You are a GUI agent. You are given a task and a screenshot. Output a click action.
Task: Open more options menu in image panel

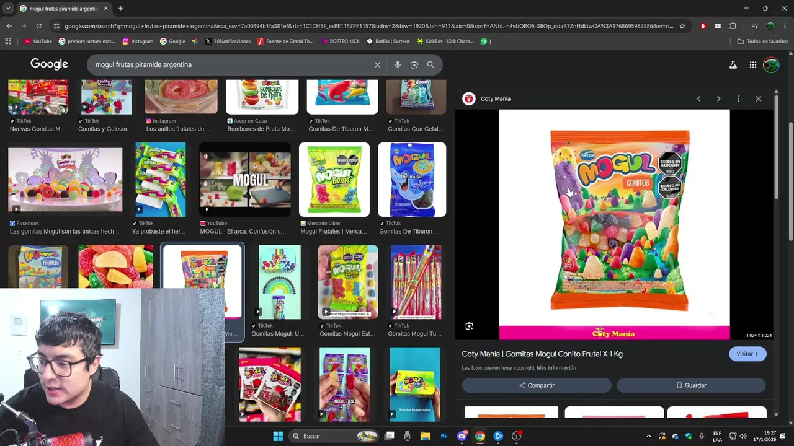click(738, 98)
